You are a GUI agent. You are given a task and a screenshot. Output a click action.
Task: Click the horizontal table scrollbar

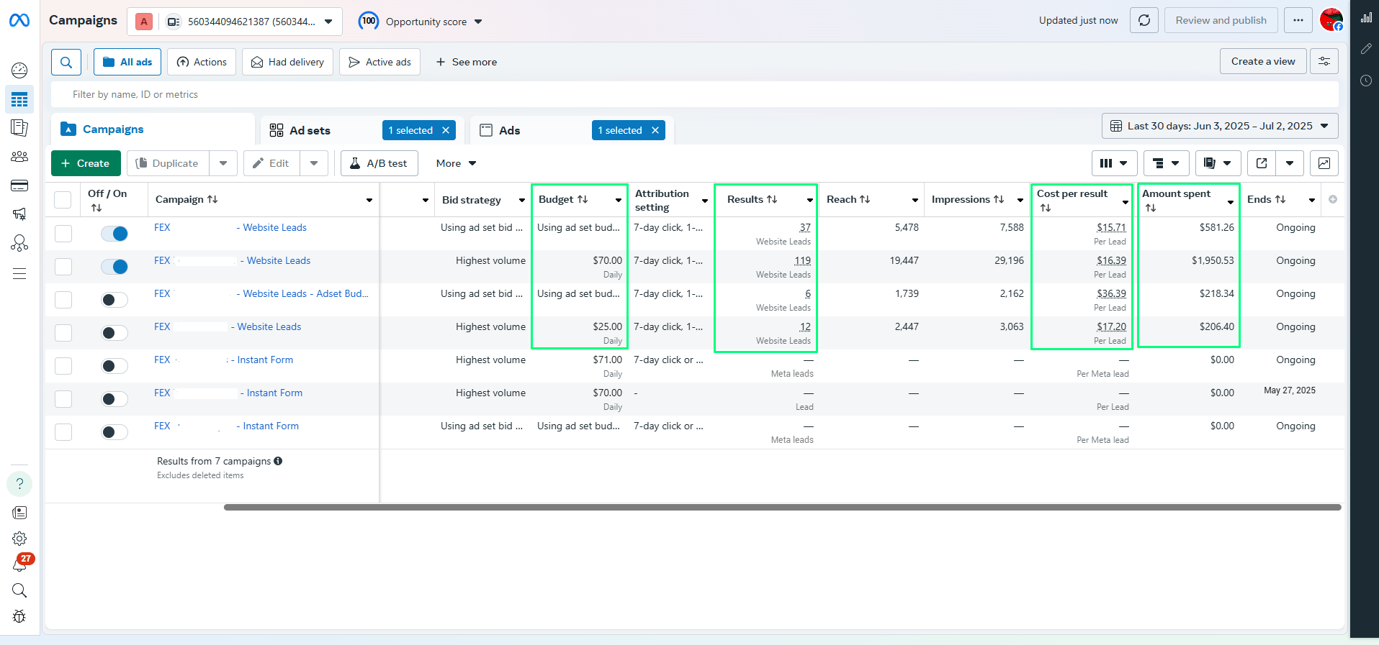coord(781,507)
